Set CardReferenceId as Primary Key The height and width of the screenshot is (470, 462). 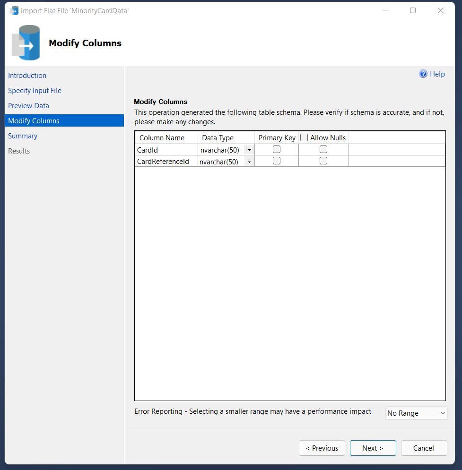pos(277,161)
